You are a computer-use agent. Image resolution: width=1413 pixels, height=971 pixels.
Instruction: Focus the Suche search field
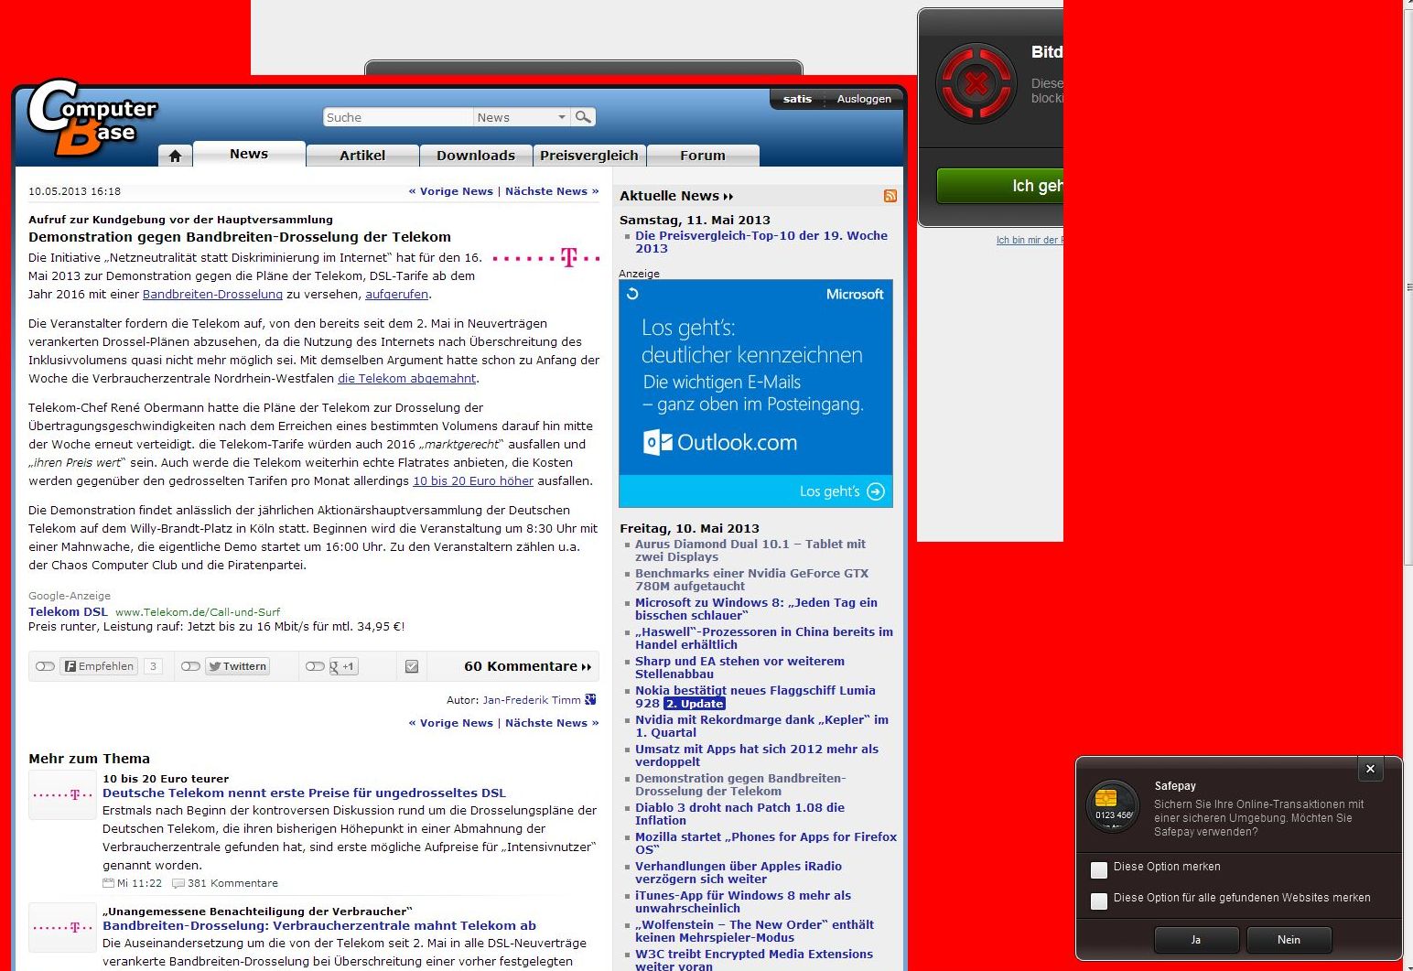[x=398, y=117]
